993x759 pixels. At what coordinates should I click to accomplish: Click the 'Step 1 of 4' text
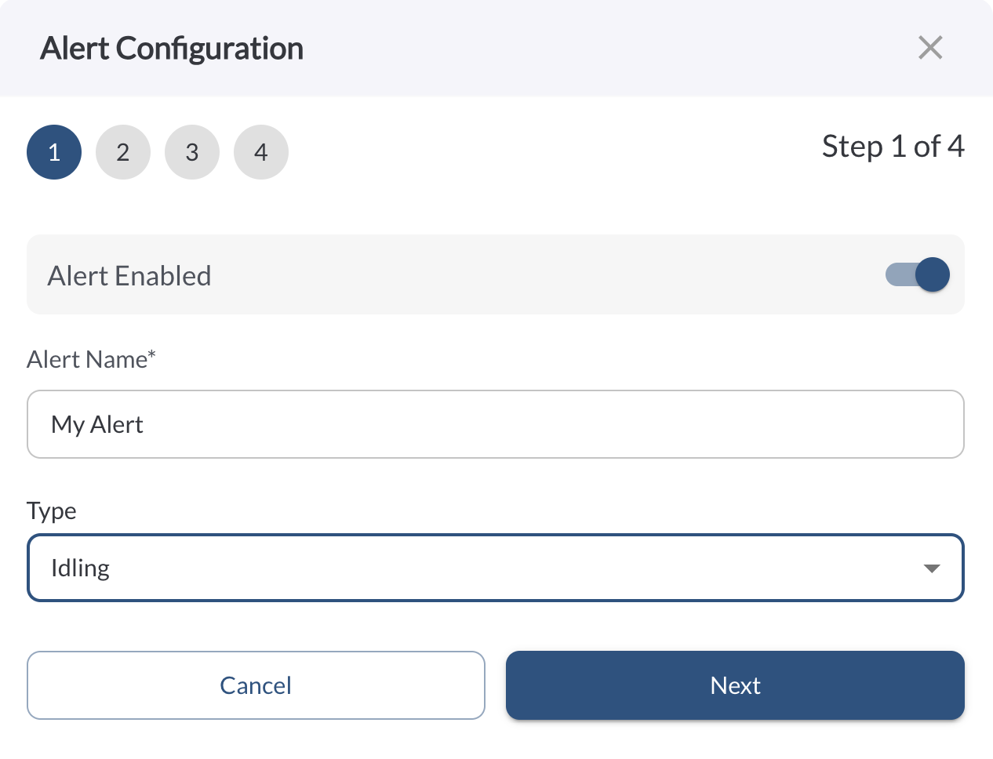coord(893,147)
